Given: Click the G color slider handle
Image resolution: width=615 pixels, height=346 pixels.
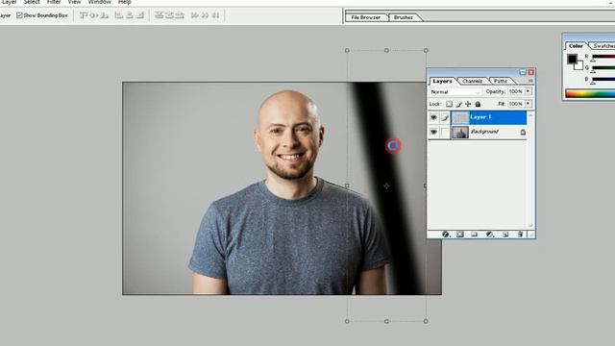Looking at the screenshot, I should coord(593,72).
